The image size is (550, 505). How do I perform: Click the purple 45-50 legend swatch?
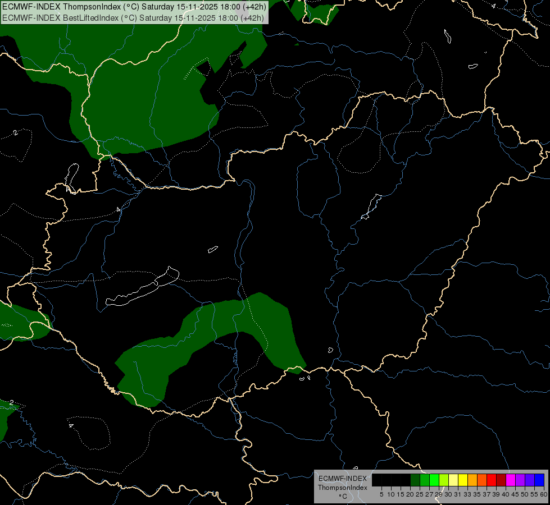520,480
